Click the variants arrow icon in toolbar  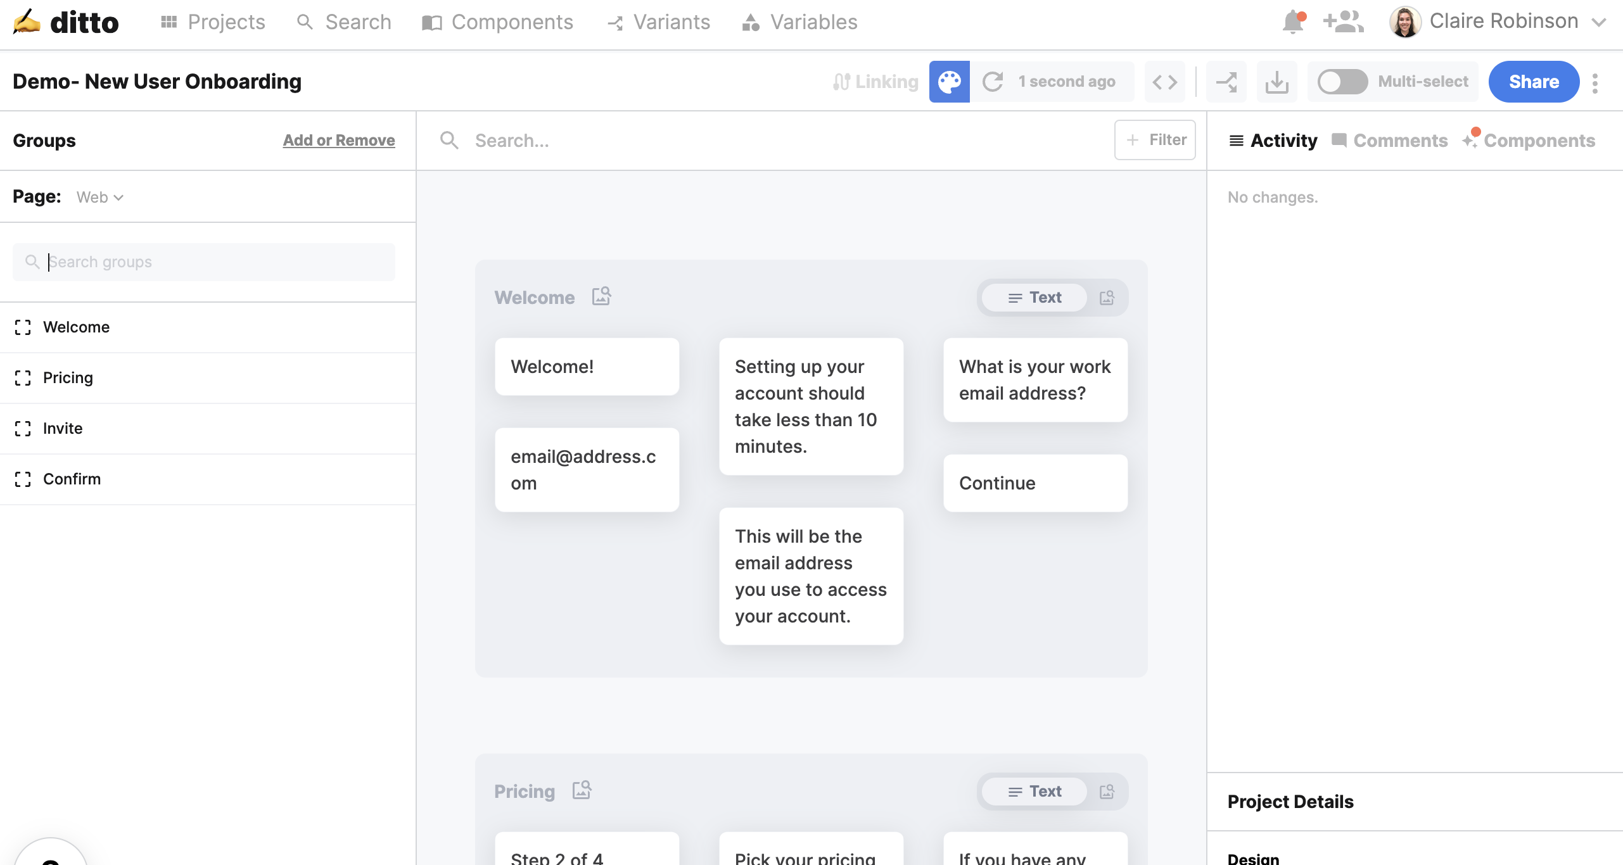point(1226,82)
